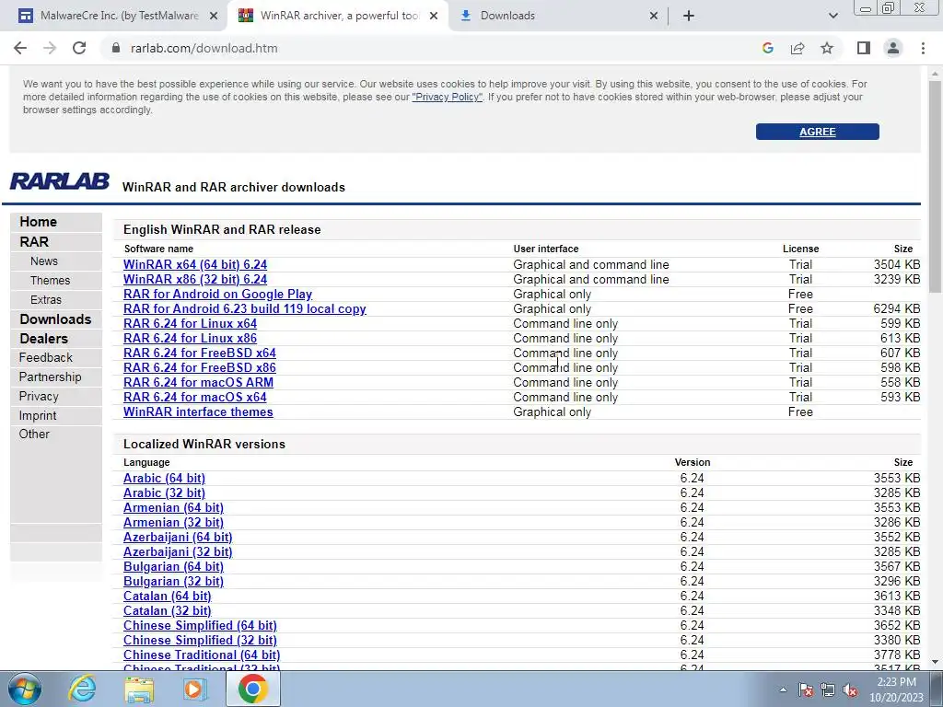Download RAR for Android 6.23 local copy
Image resolution: width=943 pixels, height=707 pixels.
tap(245, 309)
